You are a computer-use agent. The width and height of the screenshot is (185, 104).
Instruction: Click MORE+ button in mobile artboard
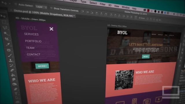tap(42, 66)
